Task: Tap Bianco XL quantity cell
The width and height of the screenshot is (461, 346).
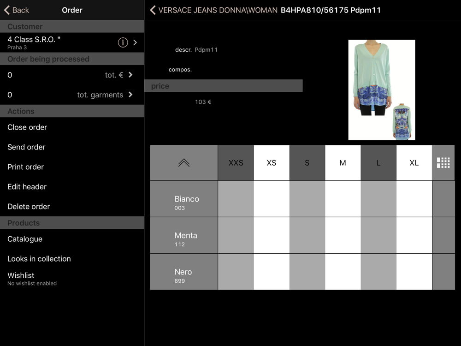Action: click(414, 199)
